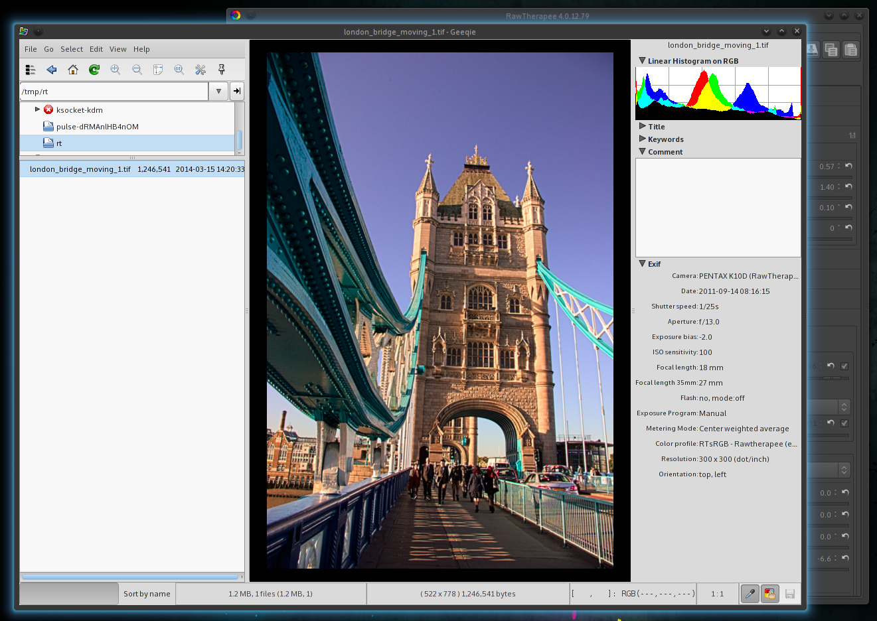877x621 pixels.
Task: Click the zoom to fit window icon
Action: coord(158,70)
